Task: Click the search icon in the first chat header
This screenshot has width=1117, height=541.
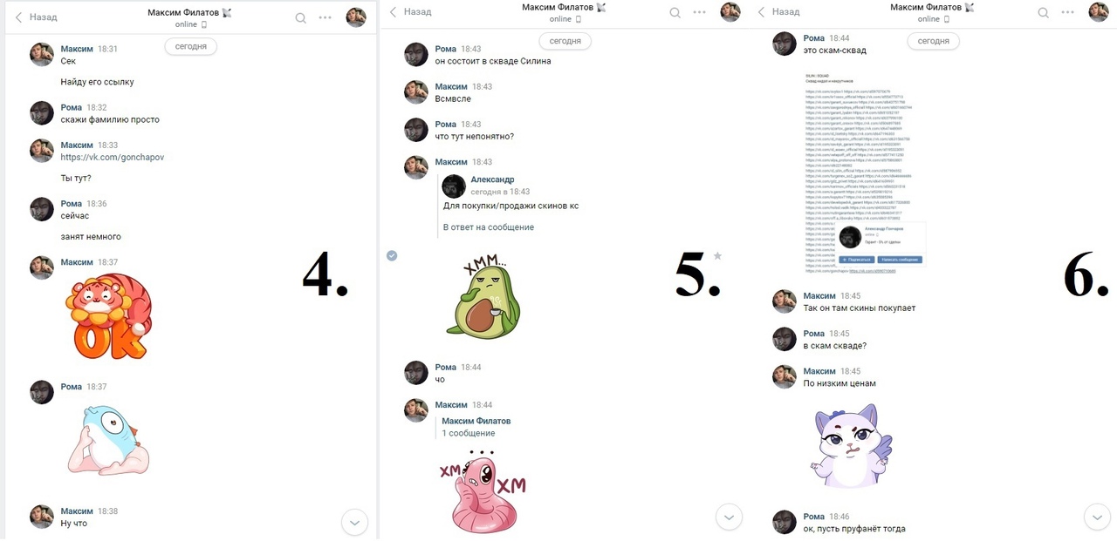Action: tap(301, 17)
